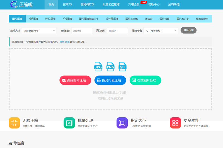
Task: Click the 更多功能 feature title
Action: (192, 121)
